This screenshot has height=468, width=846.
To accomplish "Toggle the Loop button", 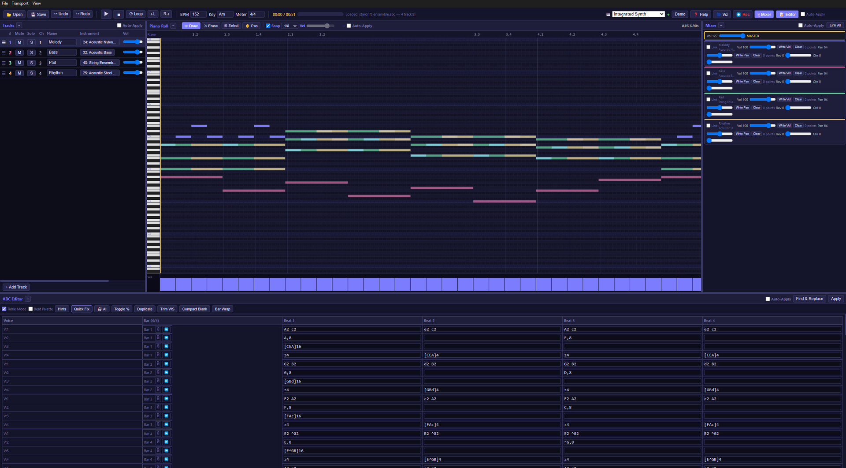I will point(136,14).
